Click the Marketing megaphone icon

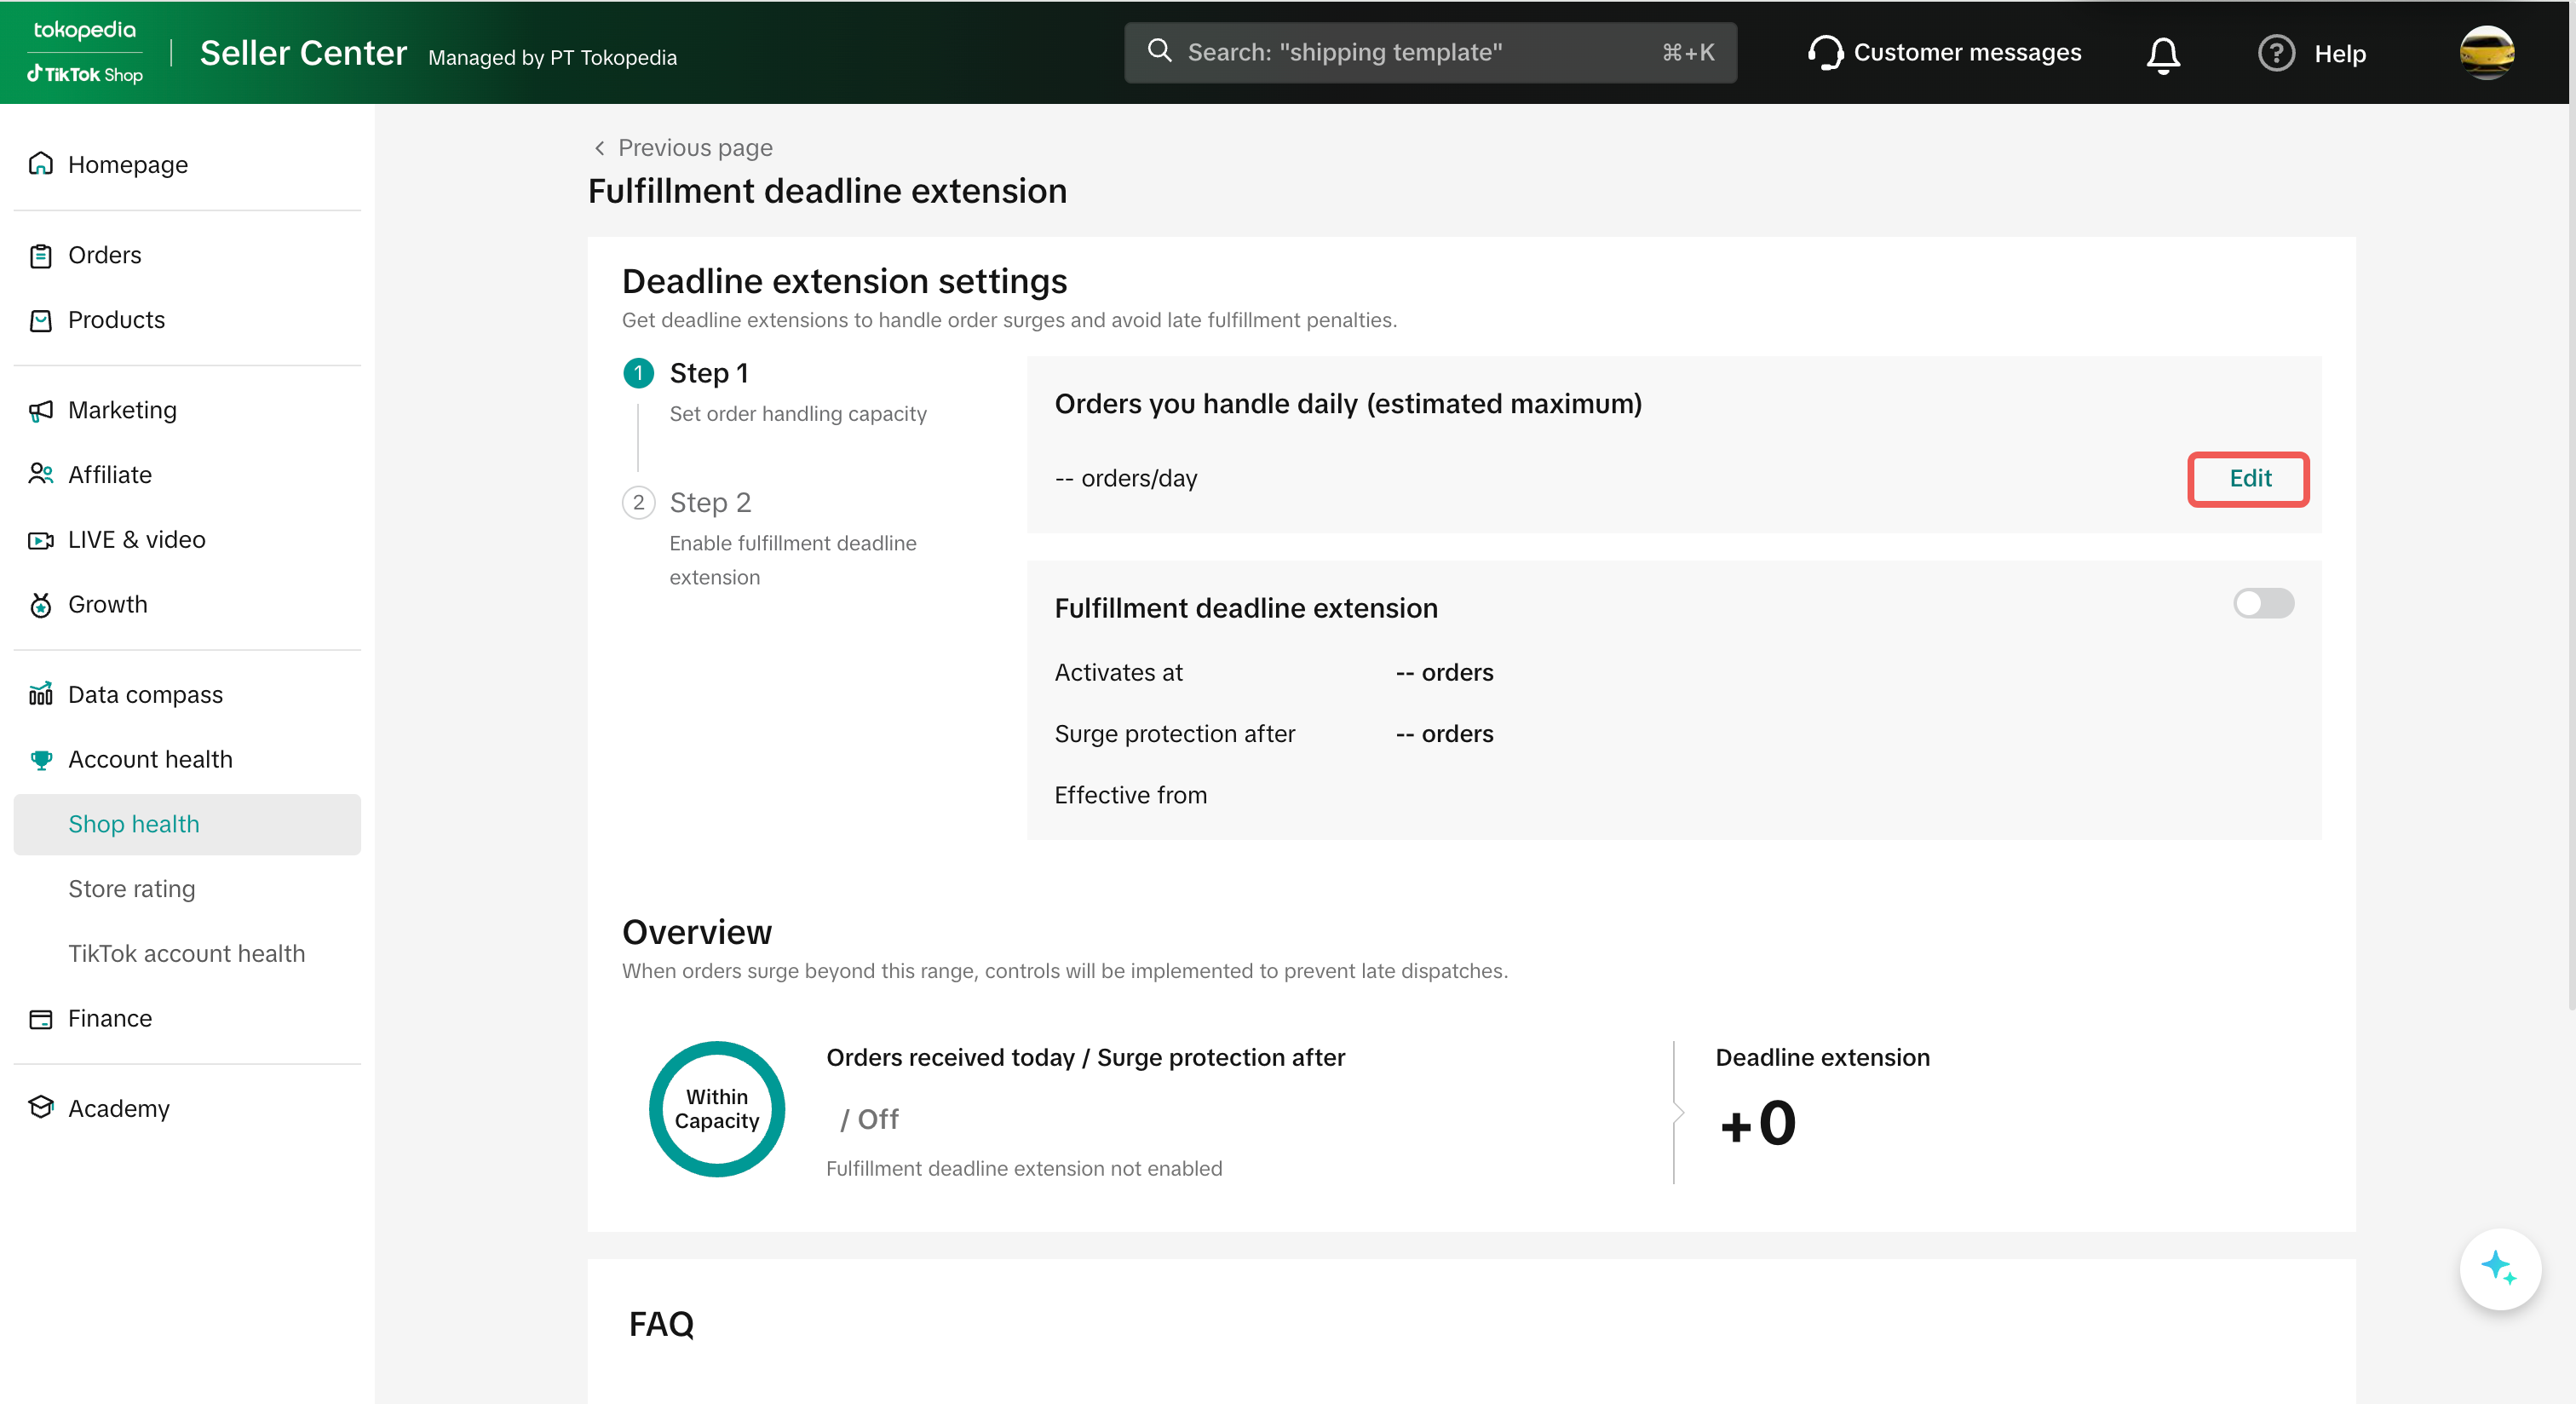[x=41, y=411]
